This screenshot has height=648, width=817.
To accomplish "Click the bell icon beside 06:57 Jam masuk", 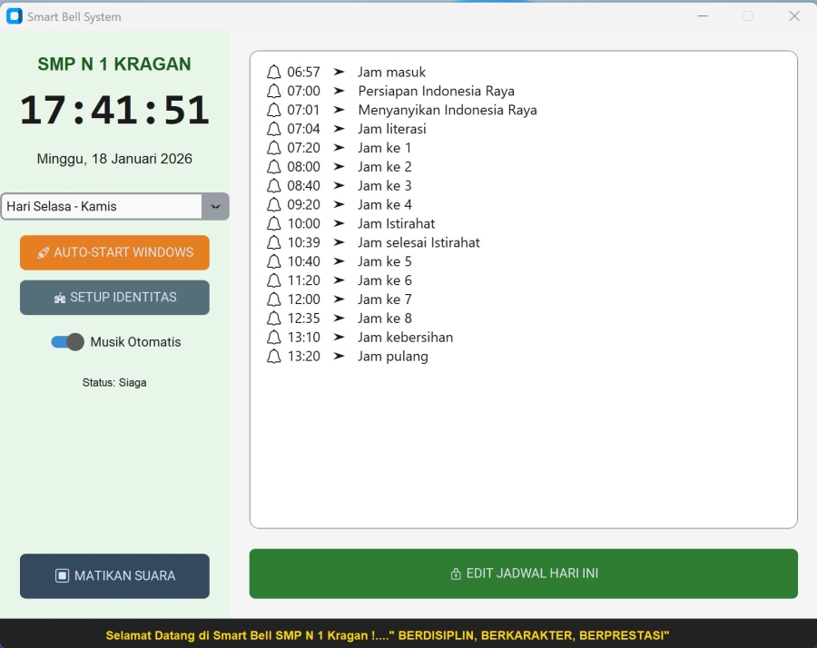I will click(x=274, y=73).
